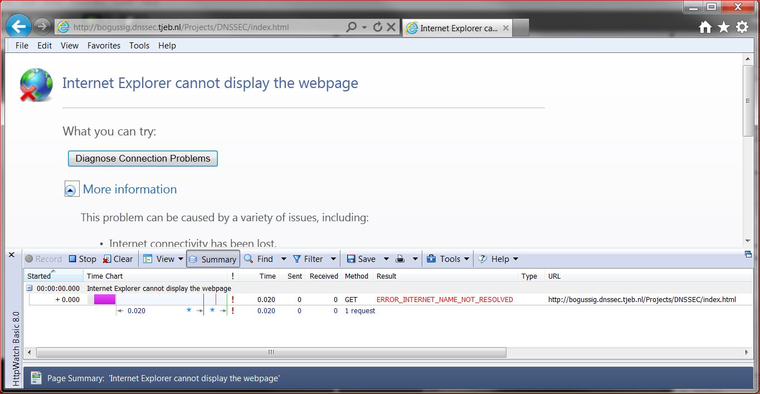Click the HttpWatch Record button
Image resolution: width=760 pixels, height=394 pixels.
click(x=43, y=259)
